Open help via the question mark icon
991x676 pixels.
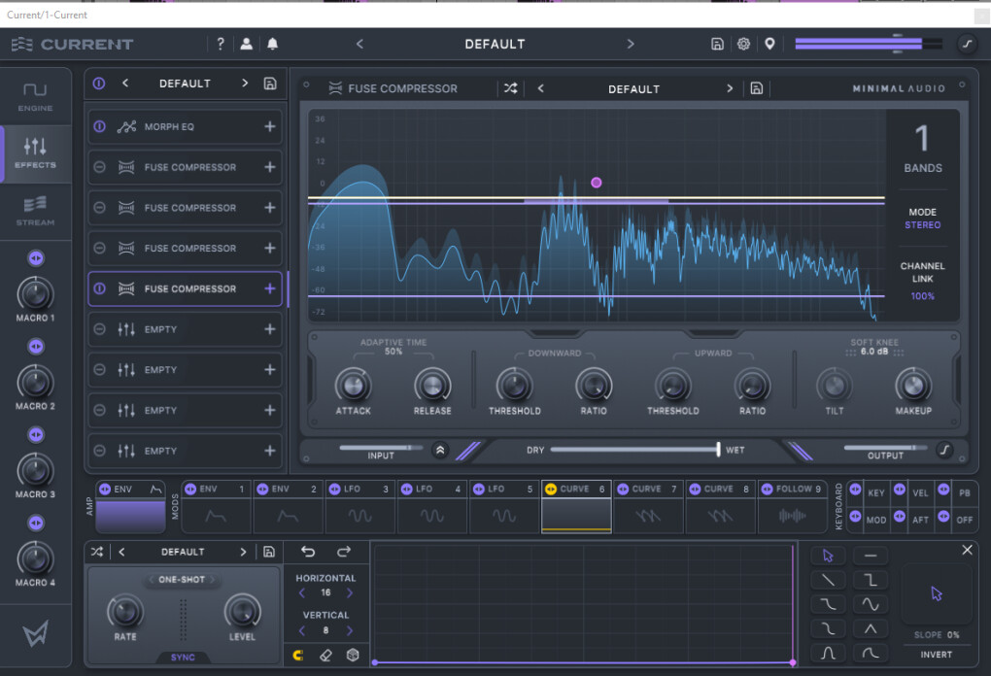click(x=221, y=44)
